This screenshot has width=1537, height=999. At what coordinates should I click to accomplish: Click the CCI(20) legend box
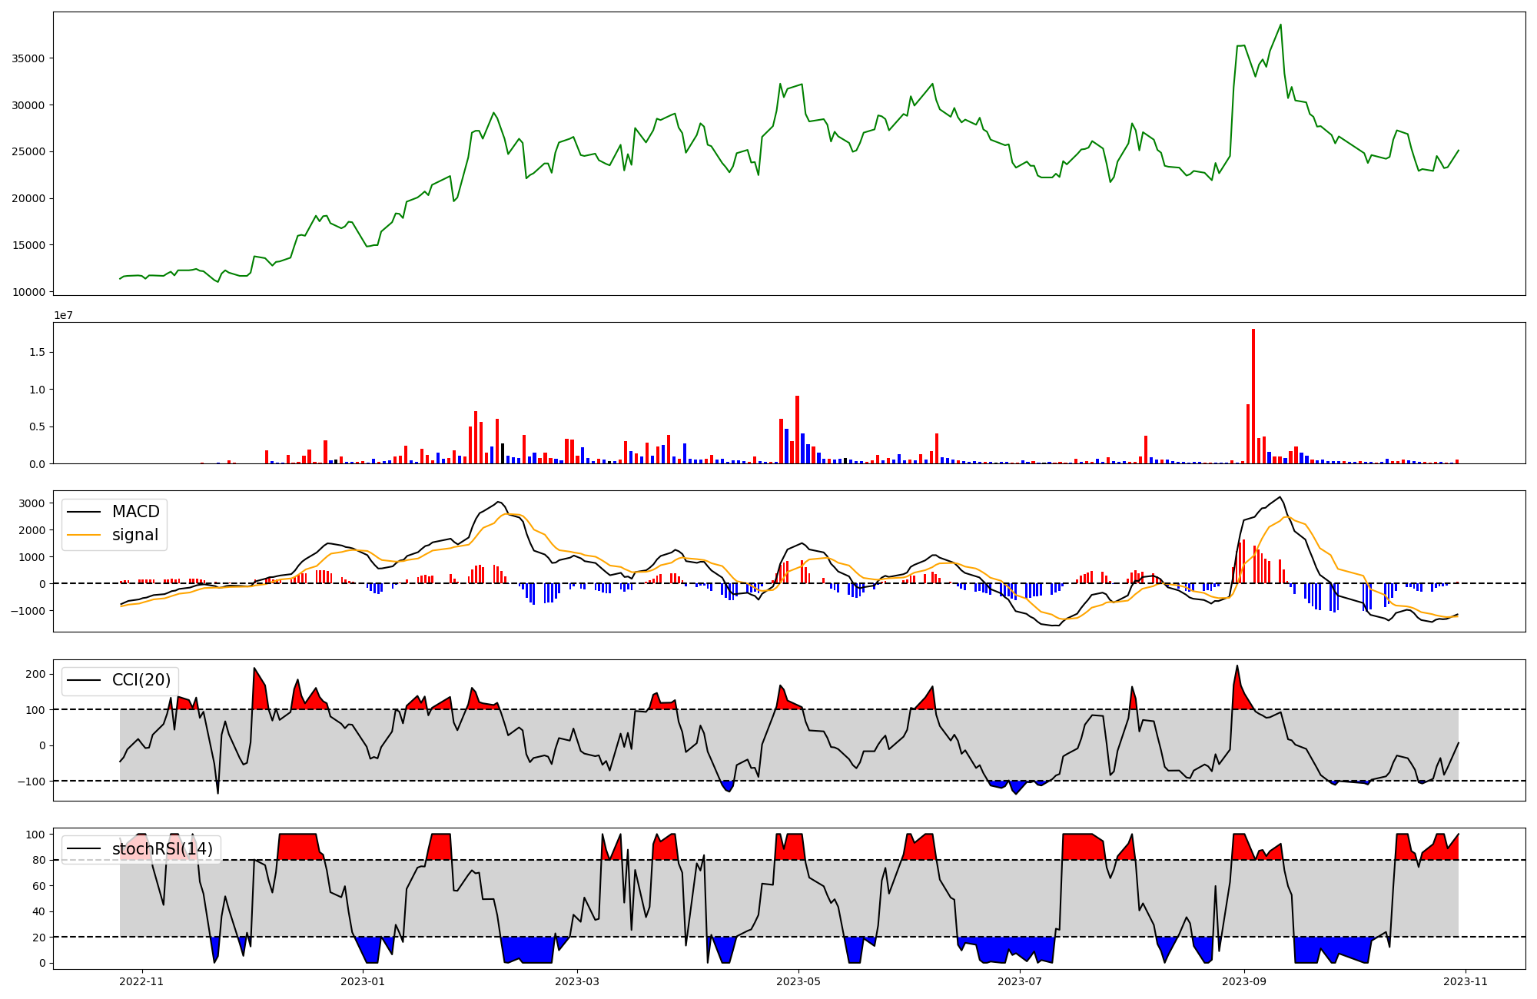(x=121, y=681)
